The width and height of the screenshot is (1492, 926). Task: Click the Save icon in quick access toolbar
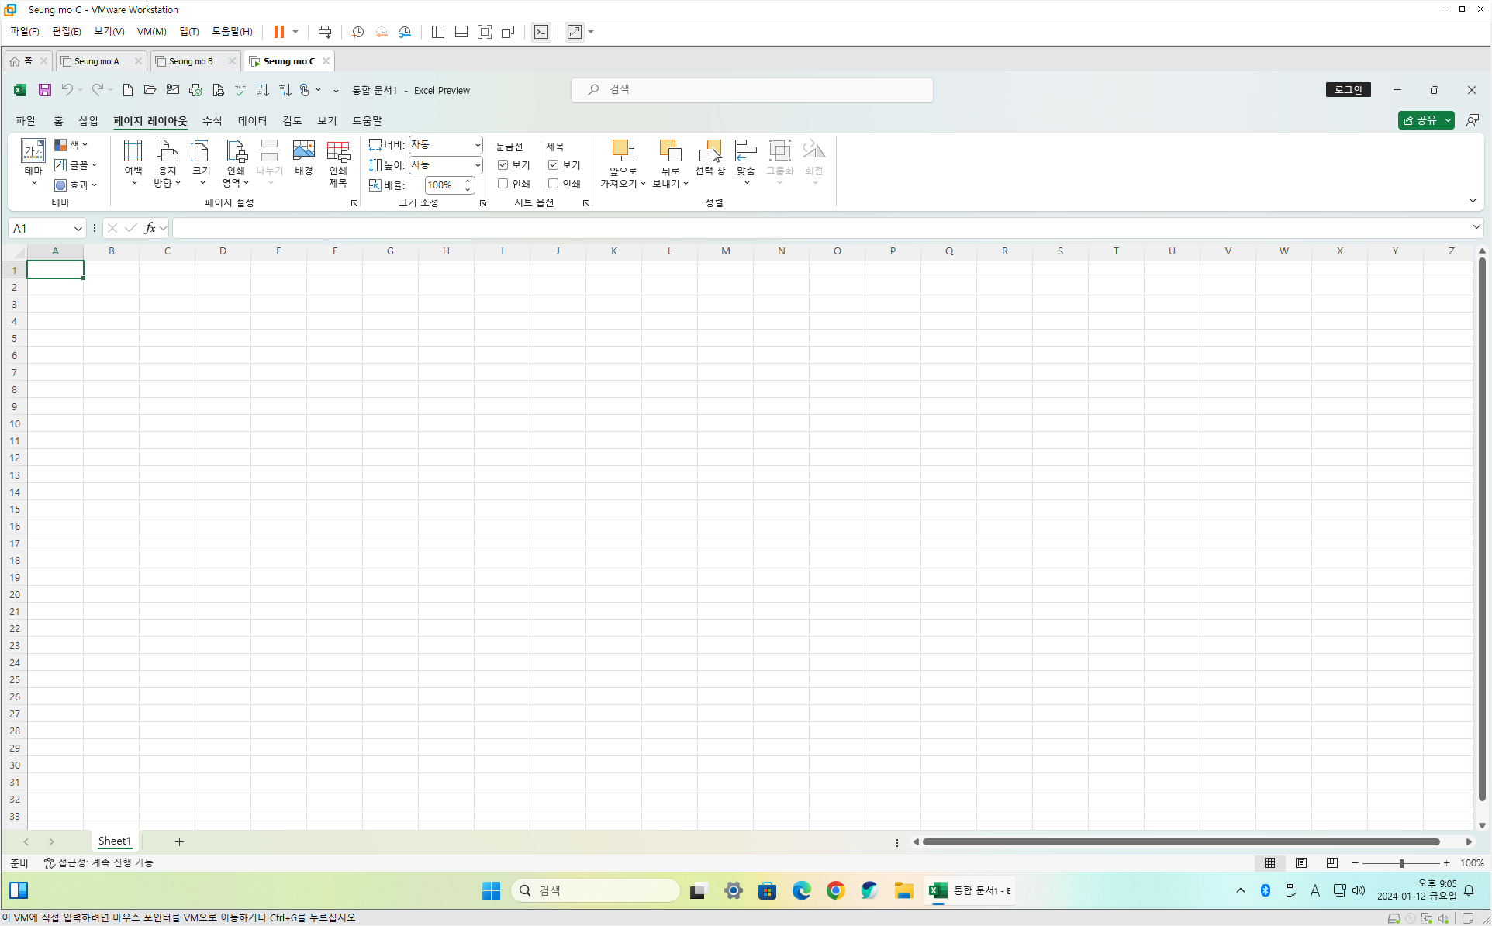coord(45,90)
